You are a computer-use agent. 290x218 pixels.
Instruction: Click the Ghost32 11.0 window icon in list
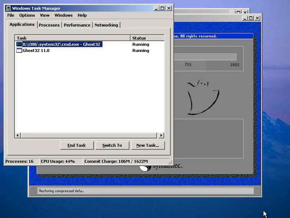[x=19, y=50]
